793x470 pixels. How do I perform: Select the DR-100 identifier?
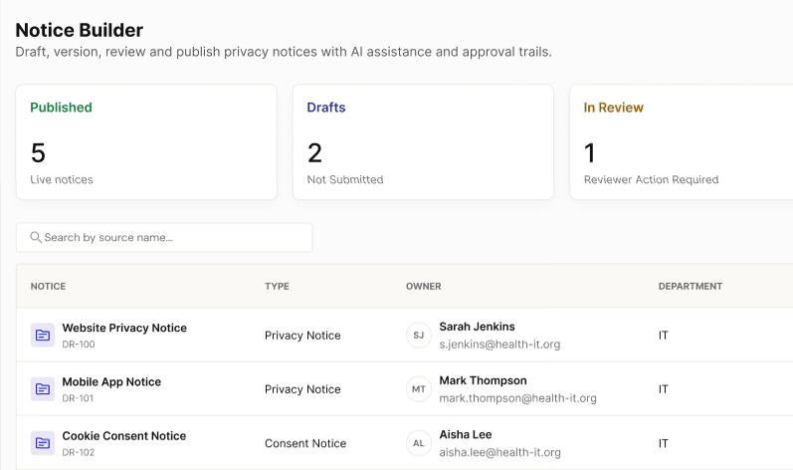pos(79,344)
